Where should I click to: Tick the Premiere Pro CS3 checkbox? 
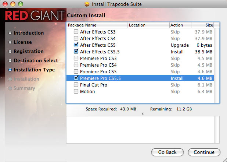[76, 58]
